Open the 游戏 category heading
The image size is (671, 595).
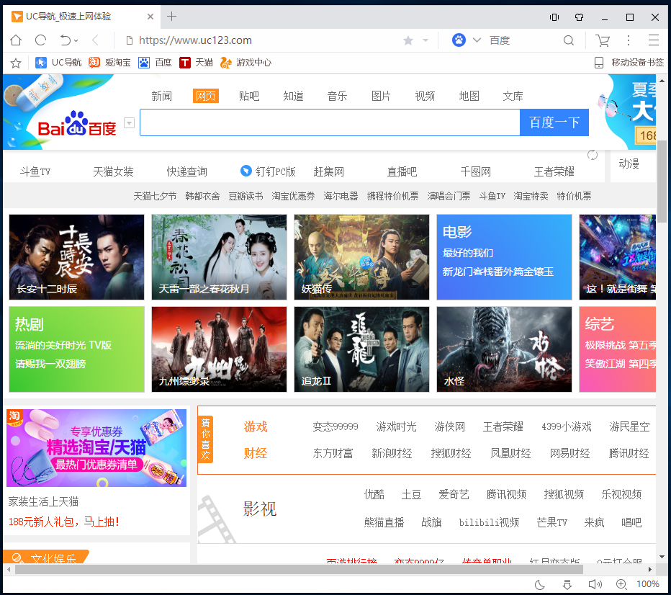[256, 426]
